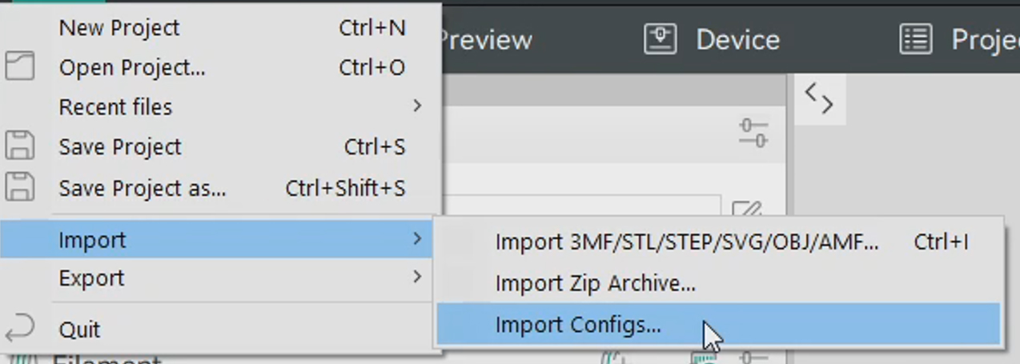
Task: Choose Import Configs... from the submenu
Action: click(578, 325)
